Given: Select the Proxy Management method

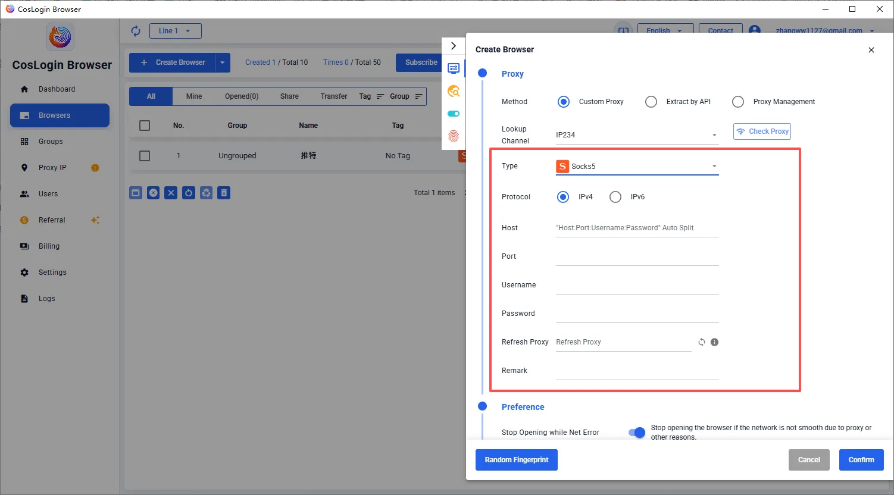Looking at the screenshot, I should pyautogui.click(x=738, y=102).
